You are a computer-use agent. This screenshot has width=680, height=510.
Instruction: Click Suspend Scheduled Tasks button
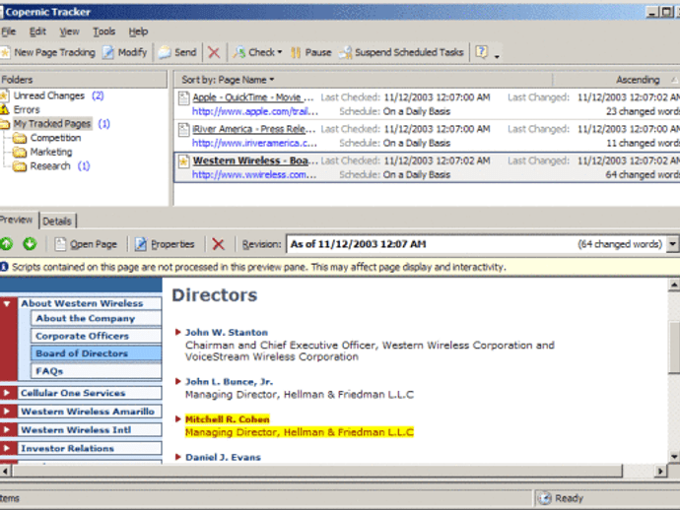point(401,52)
